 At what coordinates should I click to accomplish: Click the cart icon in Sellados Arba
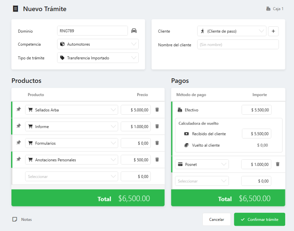30,110
